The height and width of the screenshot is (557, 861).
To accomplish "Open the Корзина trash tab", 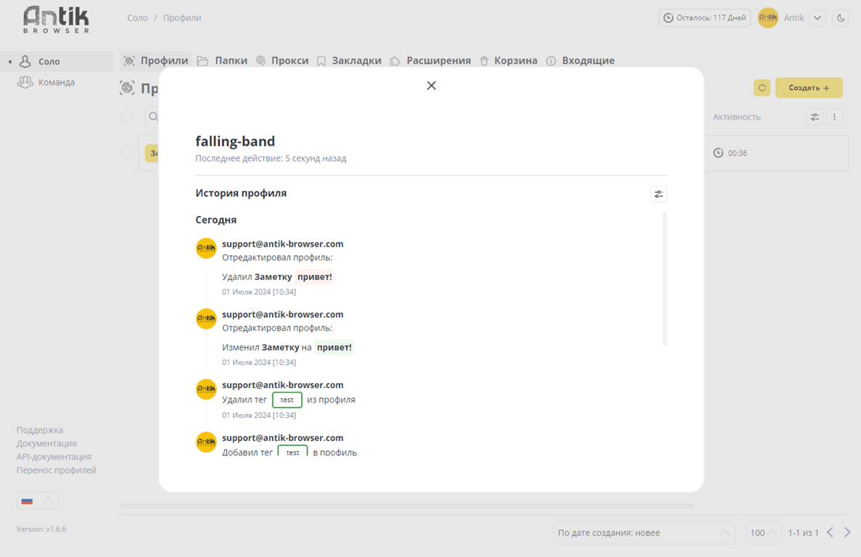I will pyautogui.click(x=508, y=61).
